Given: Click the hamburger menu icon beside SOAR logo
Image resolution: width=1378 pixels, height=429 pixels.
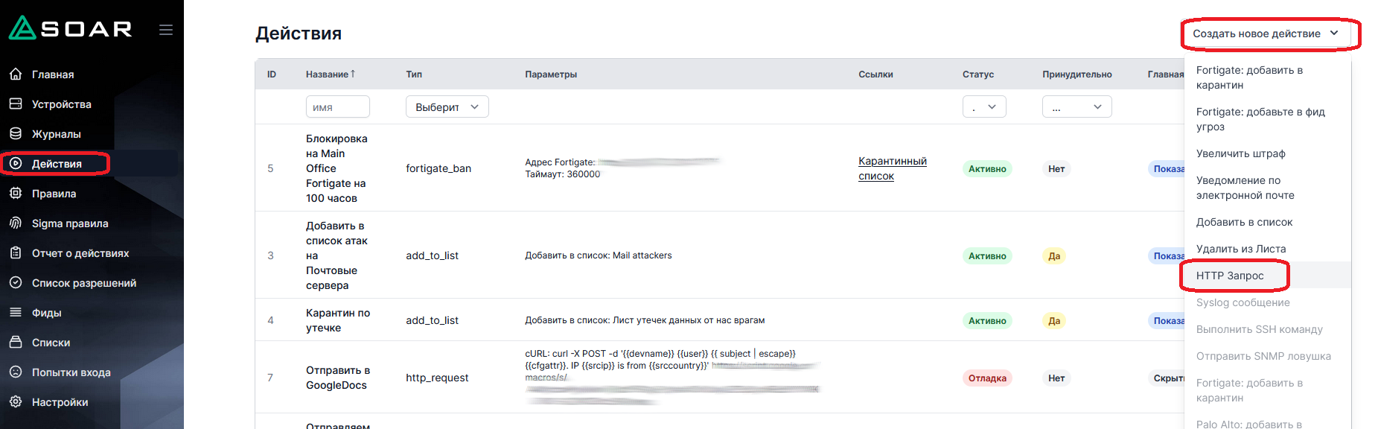Looking at the screenshot, I should pos(165,30).
